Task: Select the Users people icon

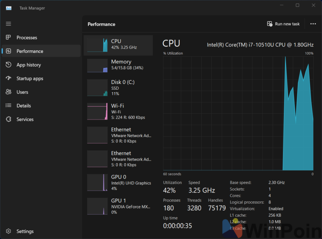Action: 8,92
